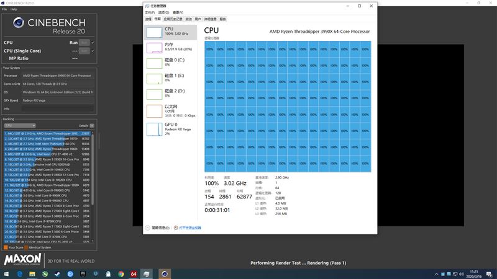Viewport: 497px width, 279px height.
Task: Click the volume icon in system tray
Action: pos(461,274)
